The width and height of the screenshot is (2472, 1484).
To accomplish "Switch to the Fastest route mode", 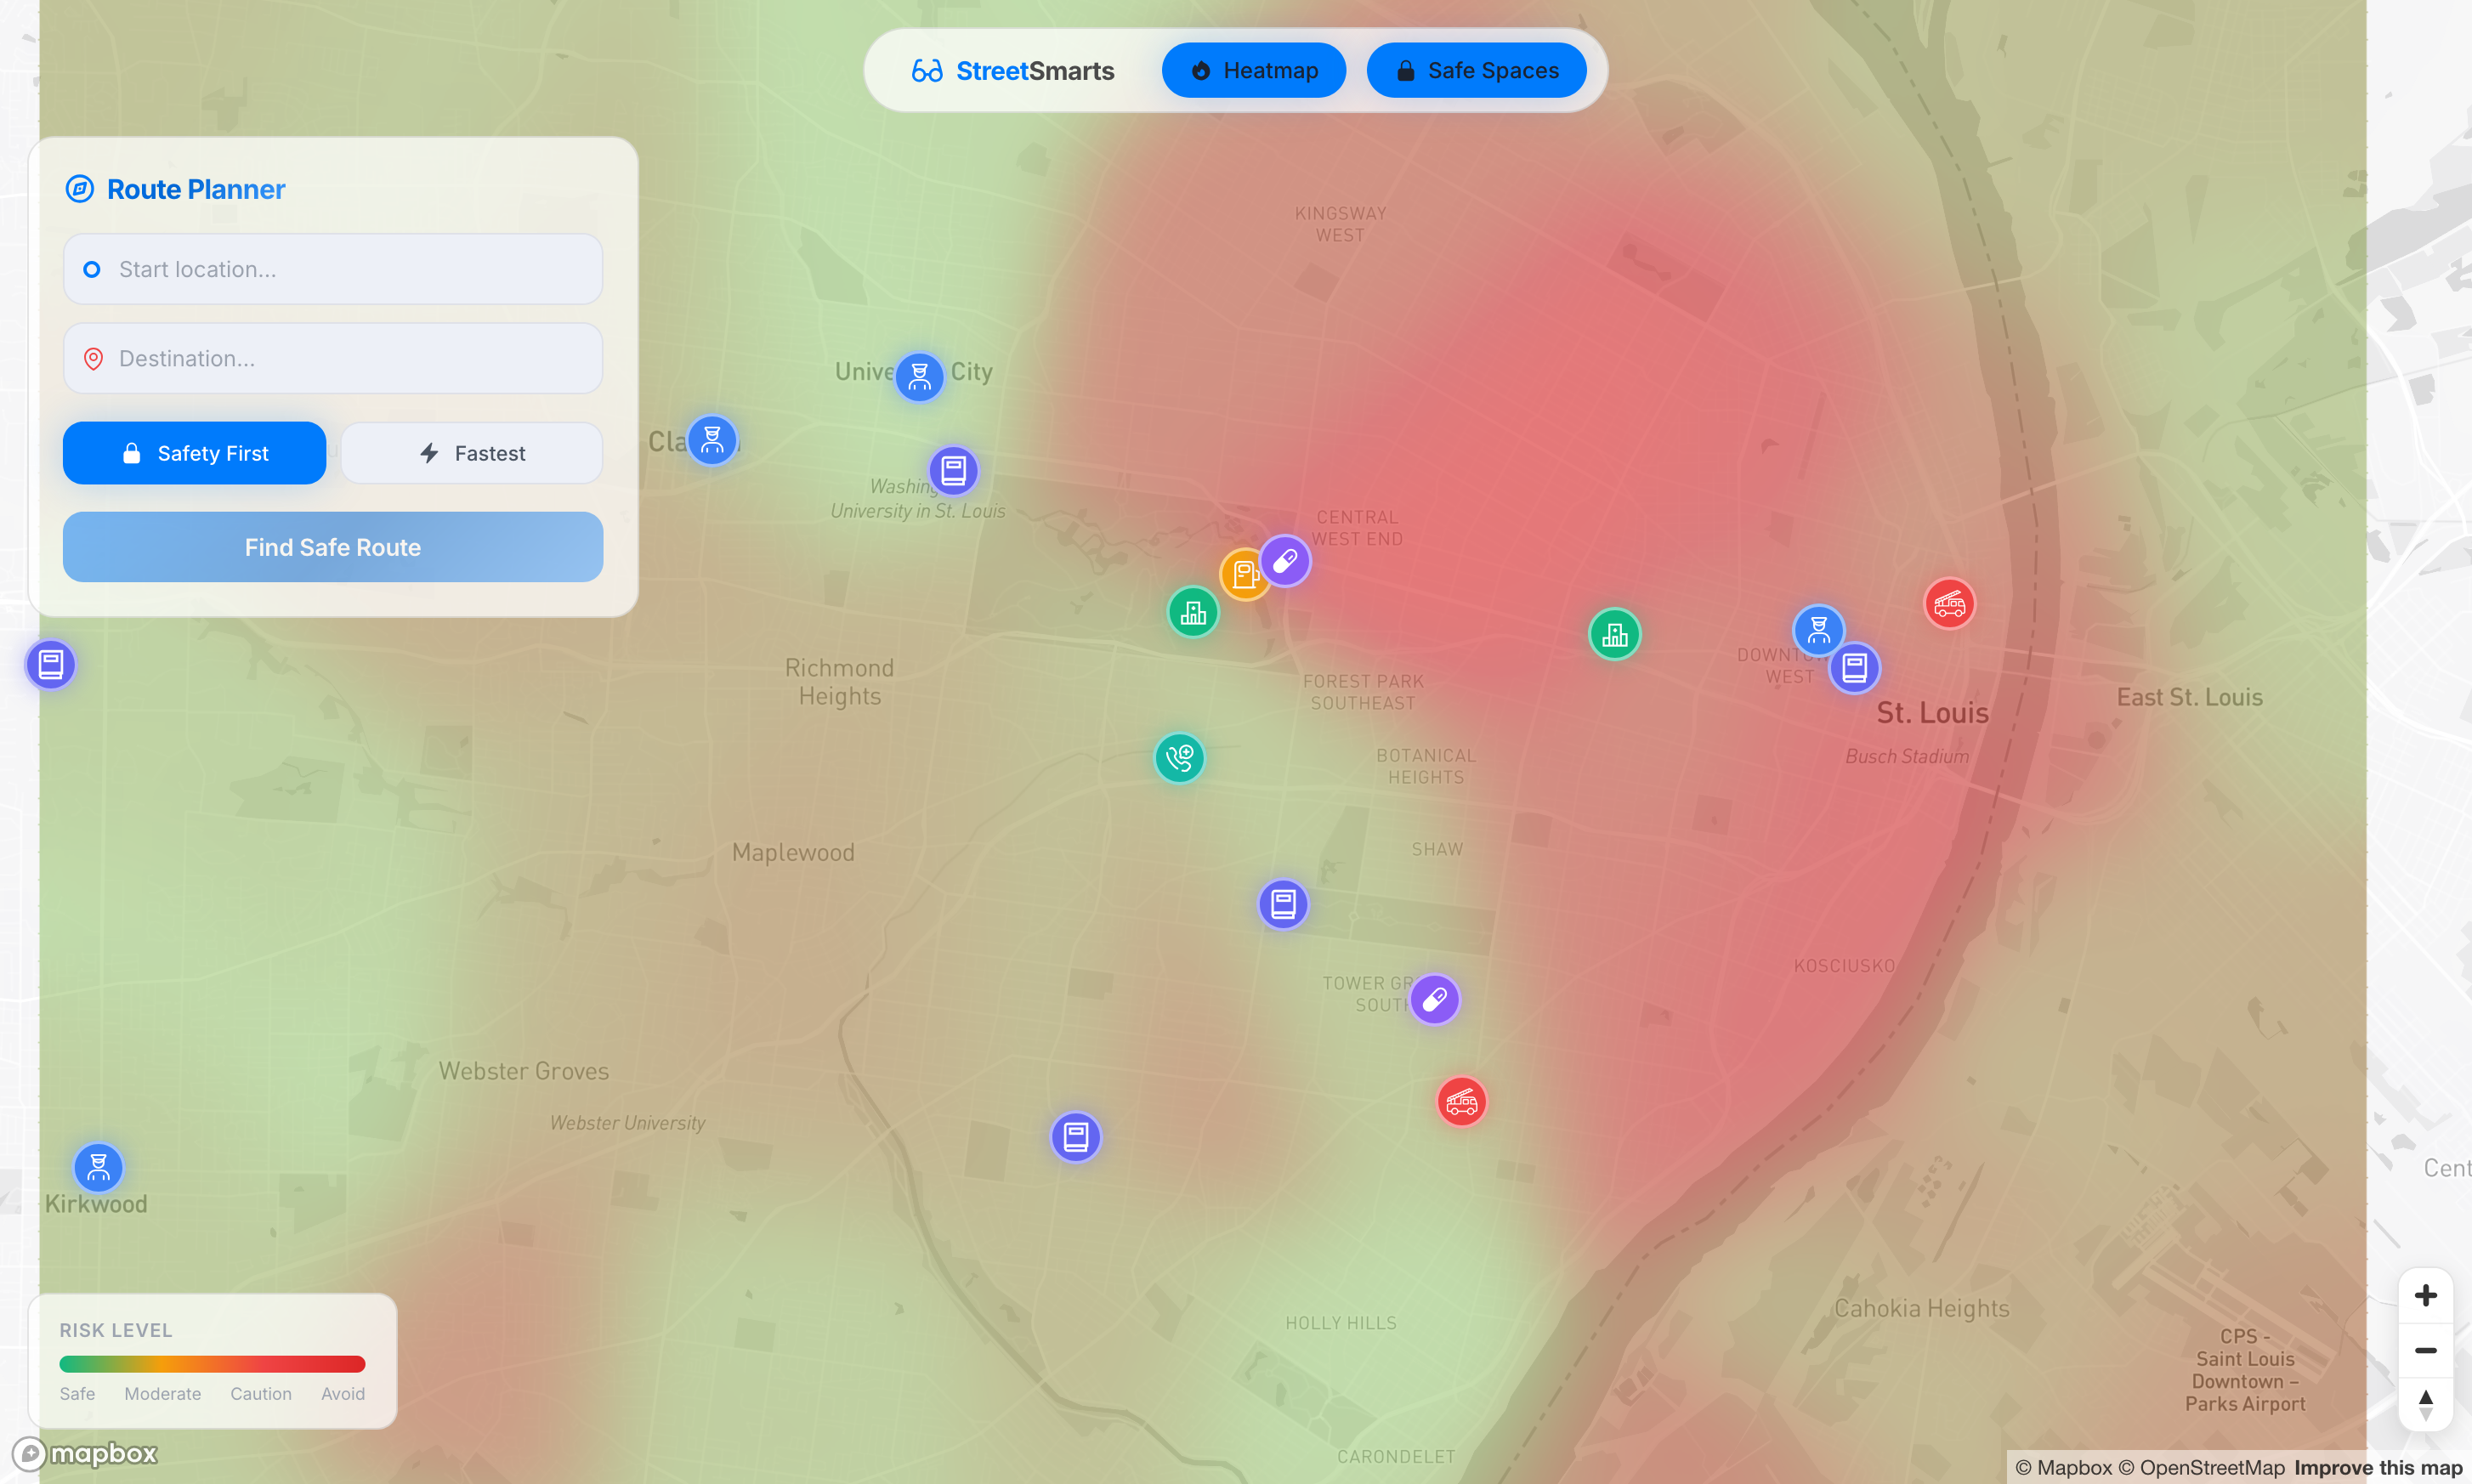I will pos(471,453).
